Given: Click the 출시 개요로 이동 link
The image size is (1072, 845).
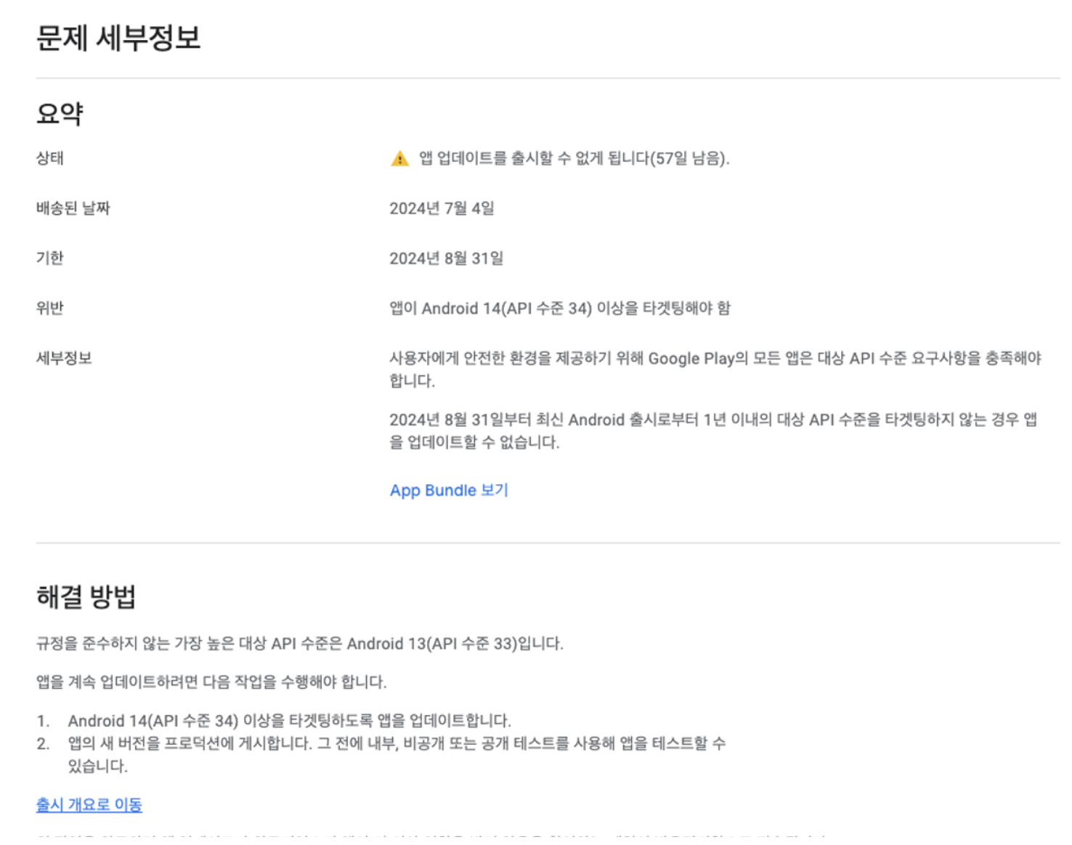Looking at the screenshot, I should 89,805.
